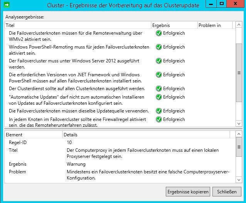
Task: Select the Windows Server 2012 requirement row
Action: point(120,64)
